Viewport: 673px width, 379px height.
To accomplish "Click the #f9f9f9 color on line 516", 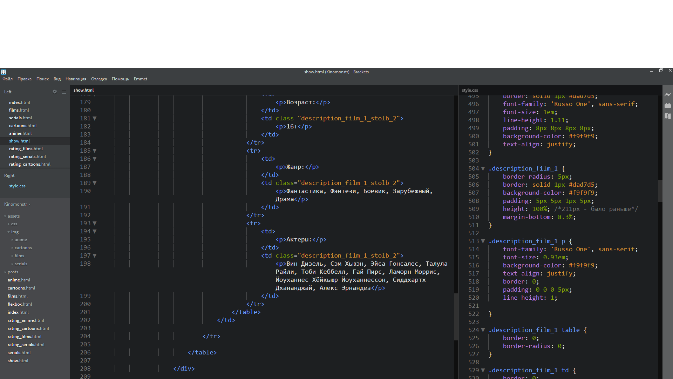I will point(582,265).
